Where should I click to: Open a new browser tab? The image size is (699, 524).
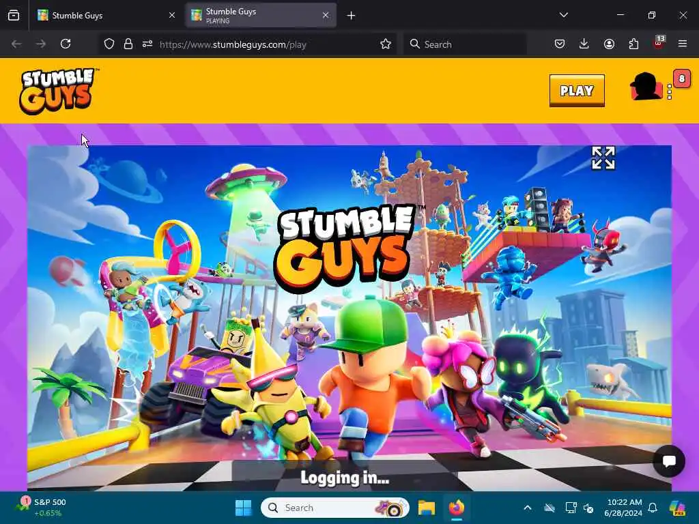click(352, 16)
